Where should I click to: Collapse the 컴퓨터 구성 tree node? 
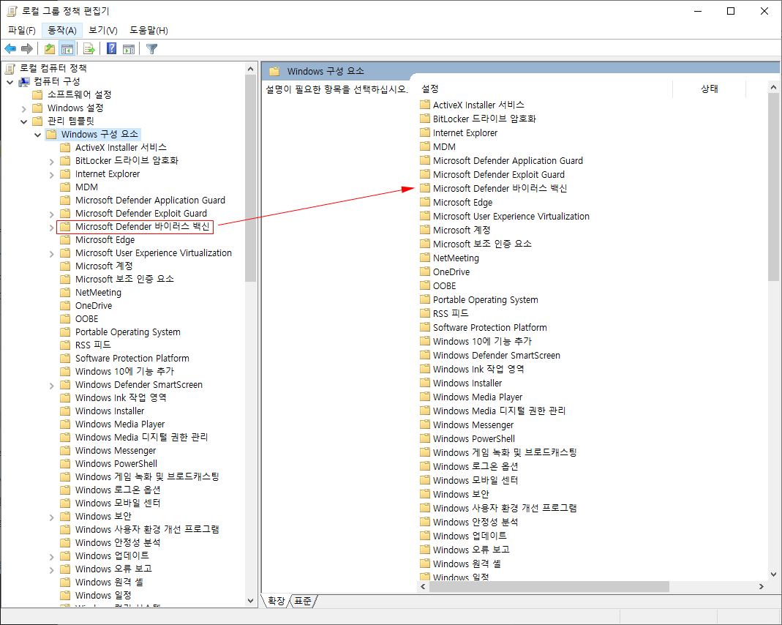[x=10, y=82]
